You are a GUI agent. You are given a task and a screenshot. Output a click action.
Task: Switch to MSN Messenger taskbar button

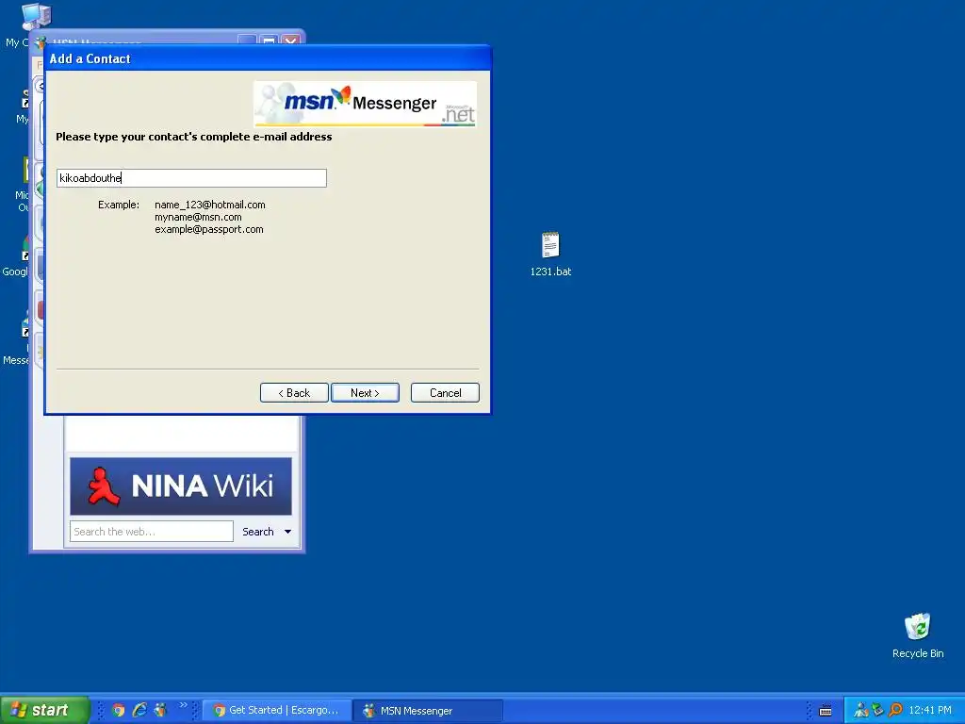pos(428,711)
